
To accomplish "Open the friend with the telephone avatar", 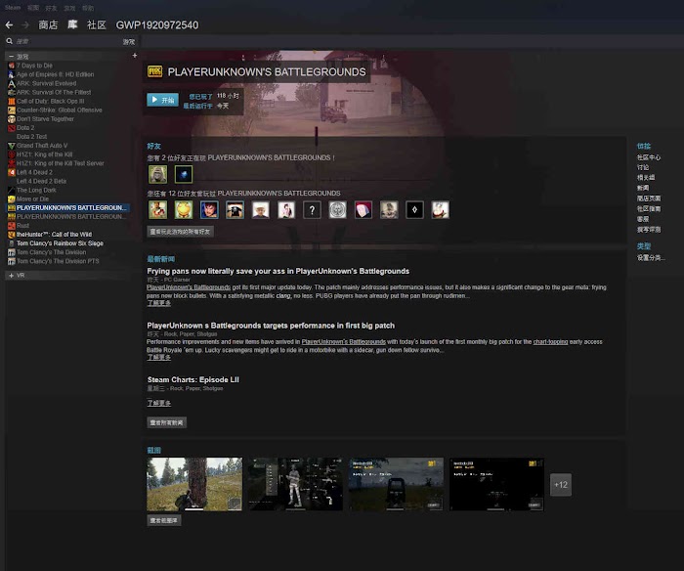I will pos(235,210).
